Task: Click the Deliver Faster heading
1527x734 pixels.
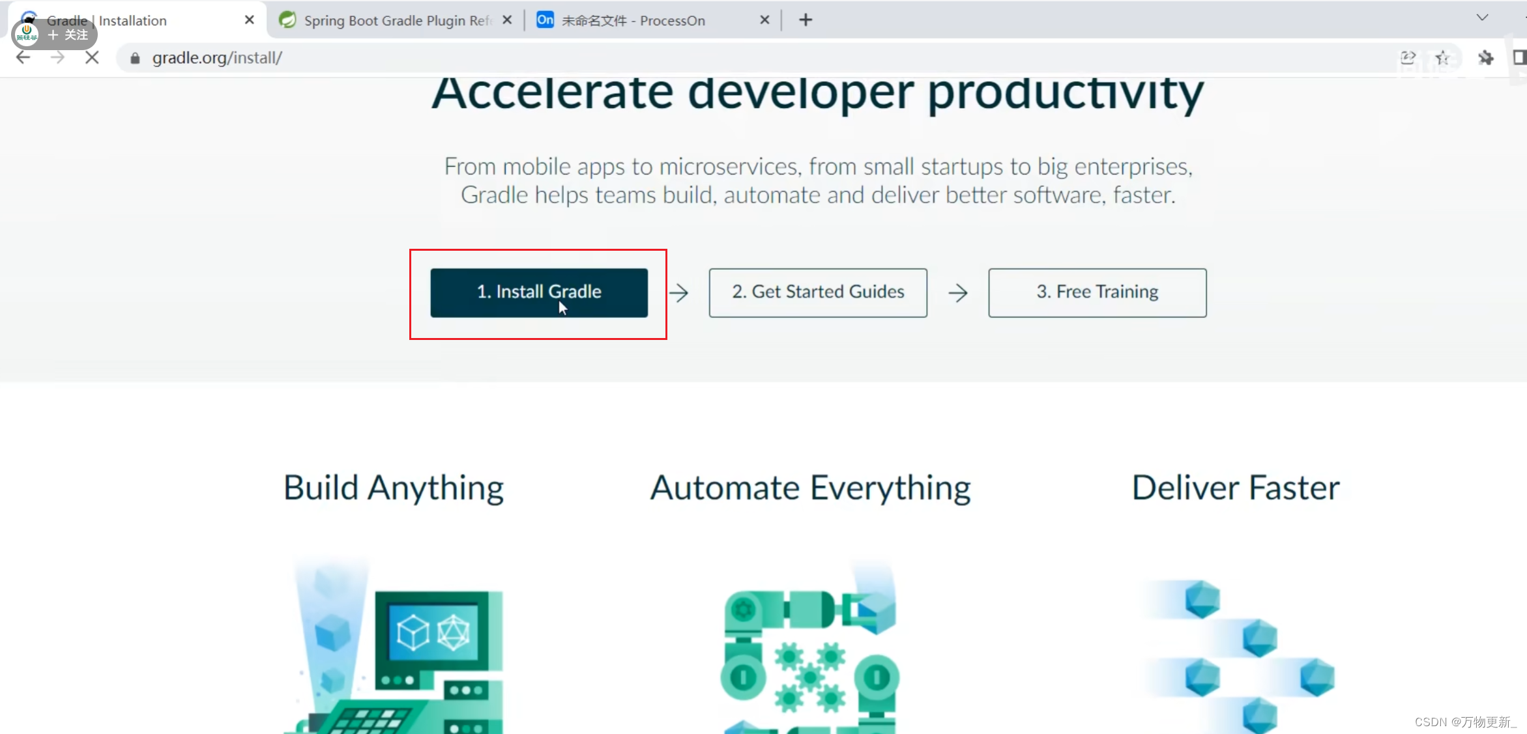Action: [x=1236, y=488]
